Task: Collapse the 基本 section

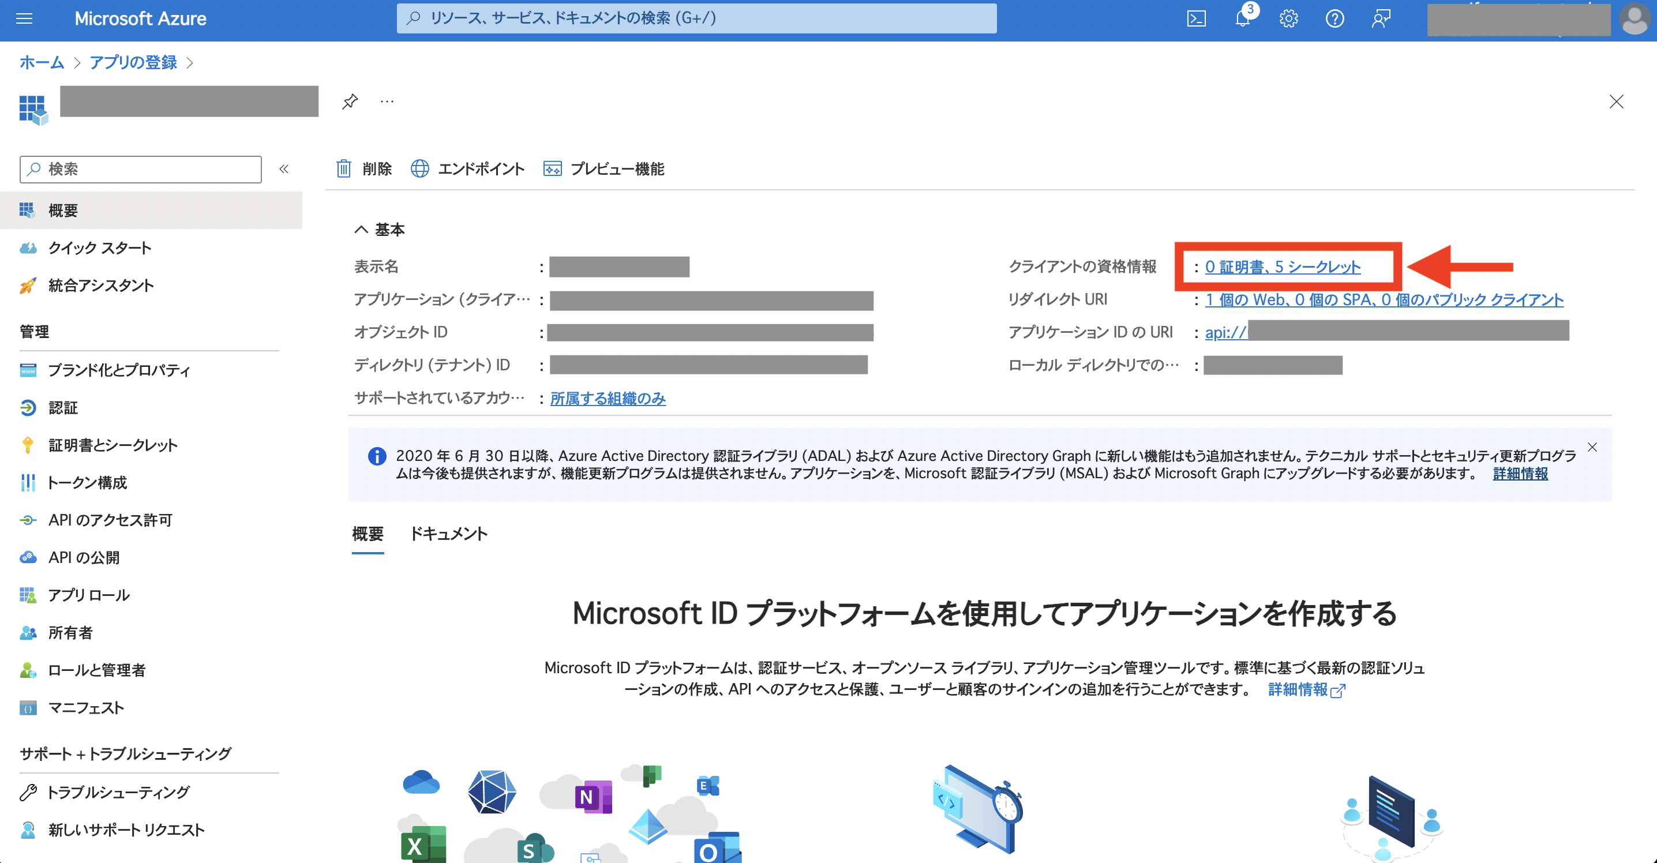Action: coord(362,229)
